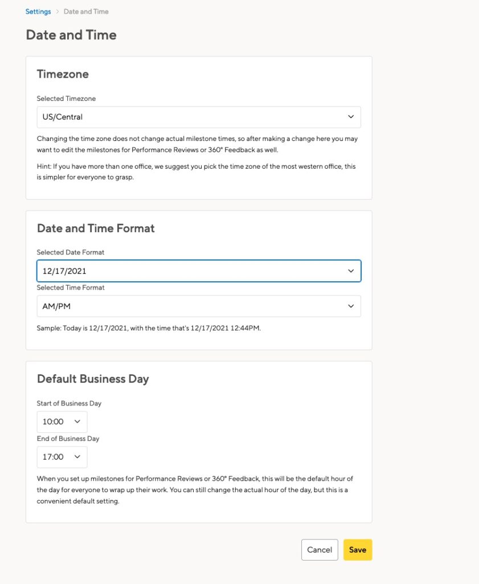This screenshot has height=584, width=479.
Task: Discard changes with the Cancel button
Action: [x=320, y=550]
